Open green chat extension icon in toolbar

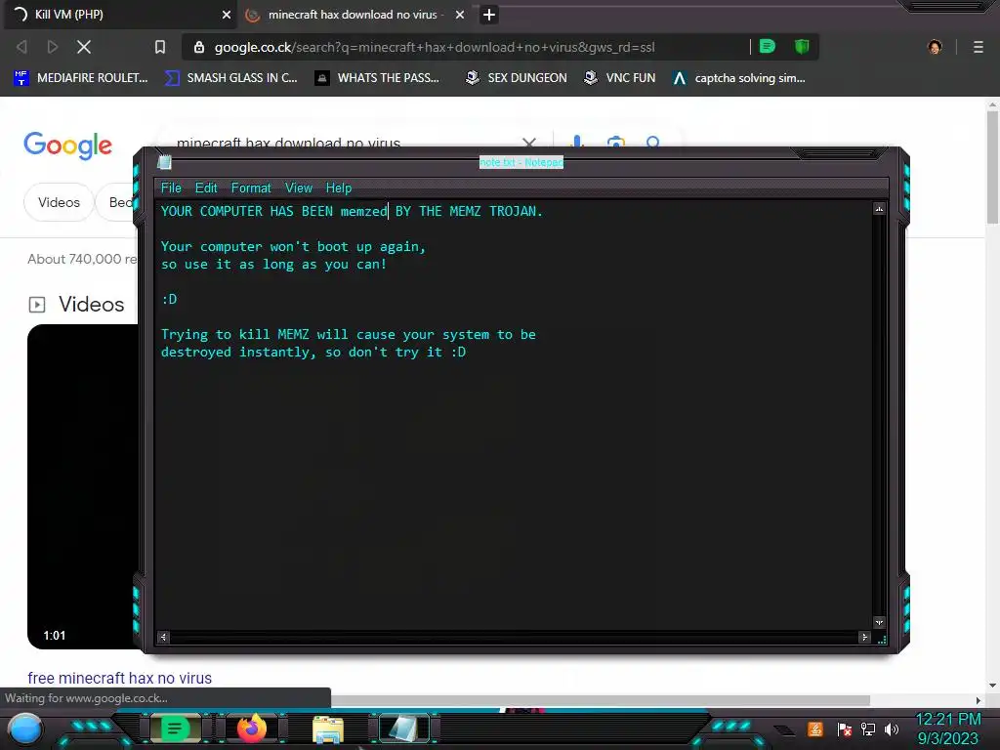click(768, 47)
